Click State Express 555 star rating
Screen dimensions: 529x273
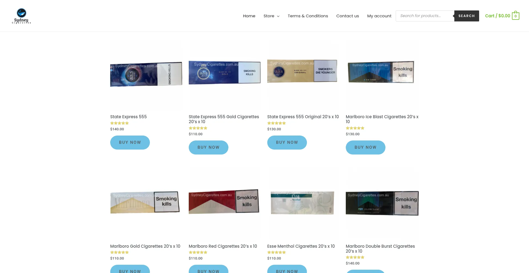(x=120, y=123)
